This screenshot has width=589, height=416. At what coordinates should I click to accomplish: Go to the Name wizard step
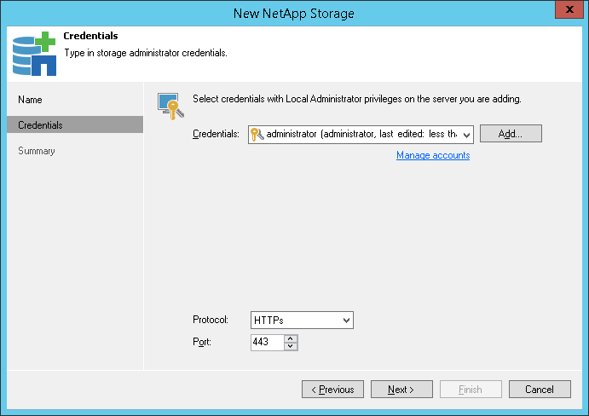[30, 100]
